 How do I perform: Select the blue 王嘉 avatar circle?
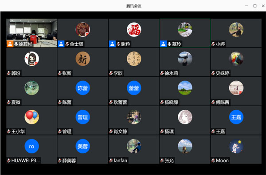[x=236, y=117]
